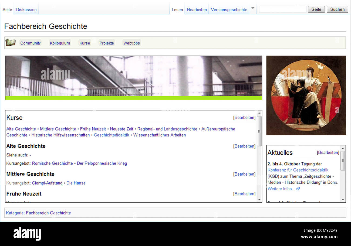Open the Historische Hilfswissenschaften link

(x=60, y=135)
